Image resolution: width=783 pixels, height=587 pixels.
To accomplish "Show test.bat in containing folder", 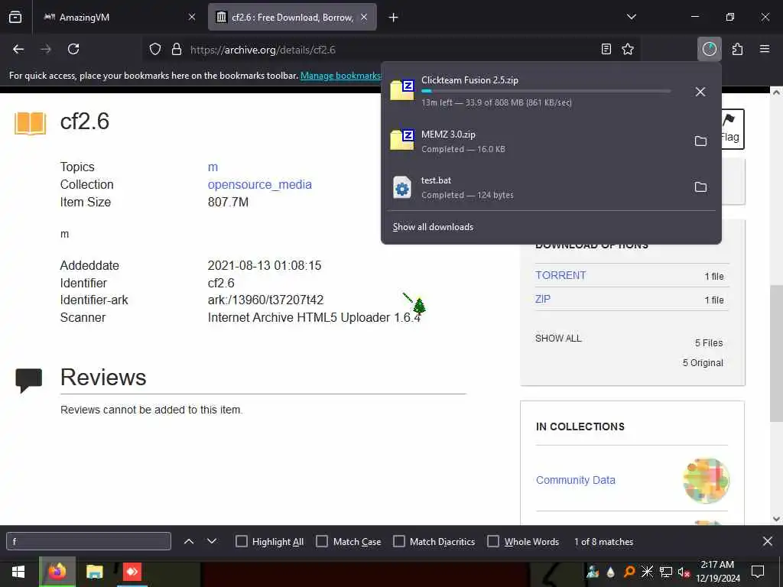I will pyautogui.click(x=700, y=187).
